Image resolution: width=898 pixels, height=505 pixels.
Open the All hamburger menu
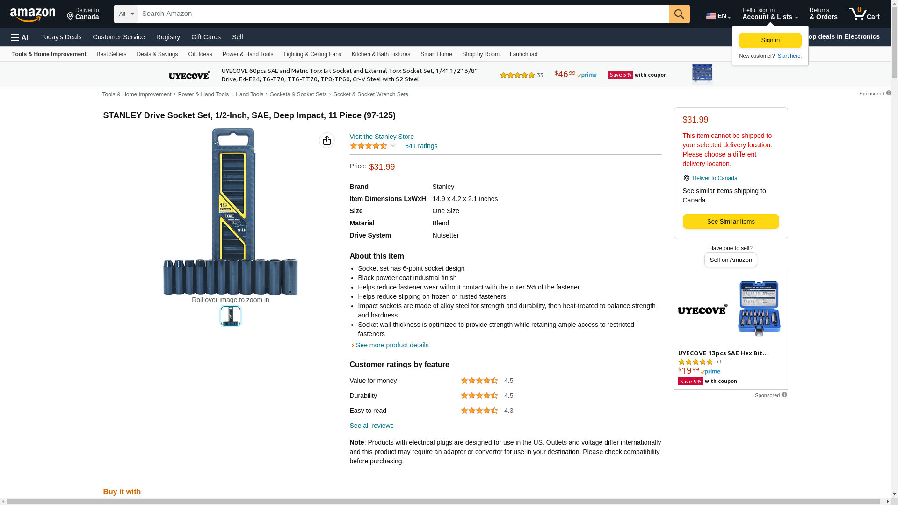click(x=21, y=37)
